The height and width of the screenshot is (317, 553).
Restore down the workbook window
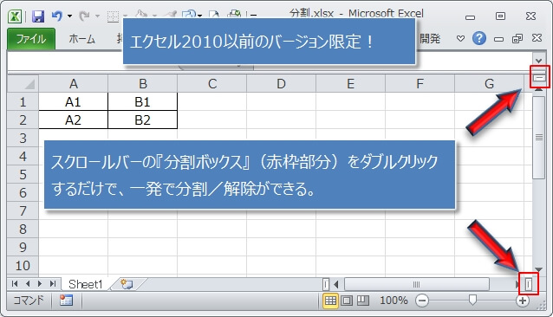click(517, 38)
